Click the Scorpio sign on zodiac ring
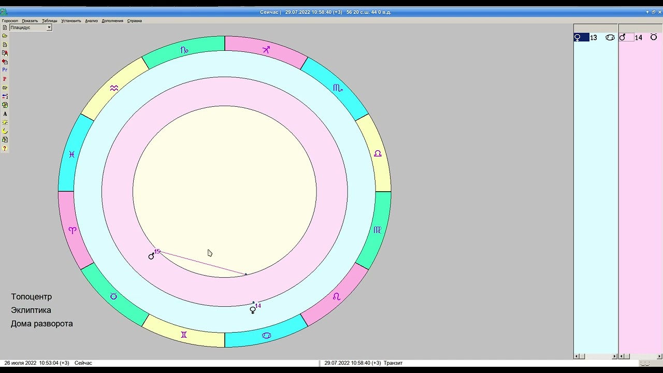This screenshot has width=663, height=373. pos(338,88)
